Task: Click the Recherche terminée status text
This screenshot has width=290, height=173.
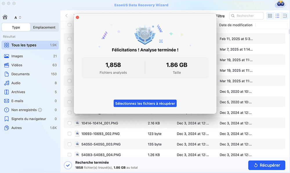Action: pyautogui.click(x=92, y=163)
